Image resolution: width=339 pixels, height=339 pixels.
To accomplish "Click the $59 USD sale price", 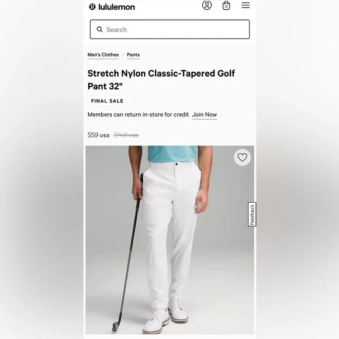I will (x=98, y=135).
